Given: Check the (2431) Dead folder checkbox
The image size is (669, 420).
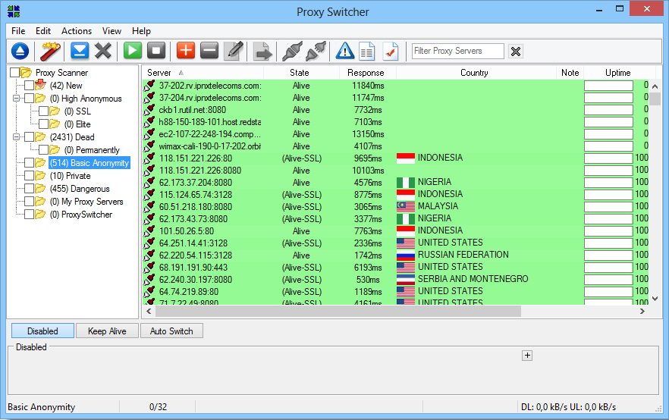Looking at the screenshot, I should pos(29,137).
